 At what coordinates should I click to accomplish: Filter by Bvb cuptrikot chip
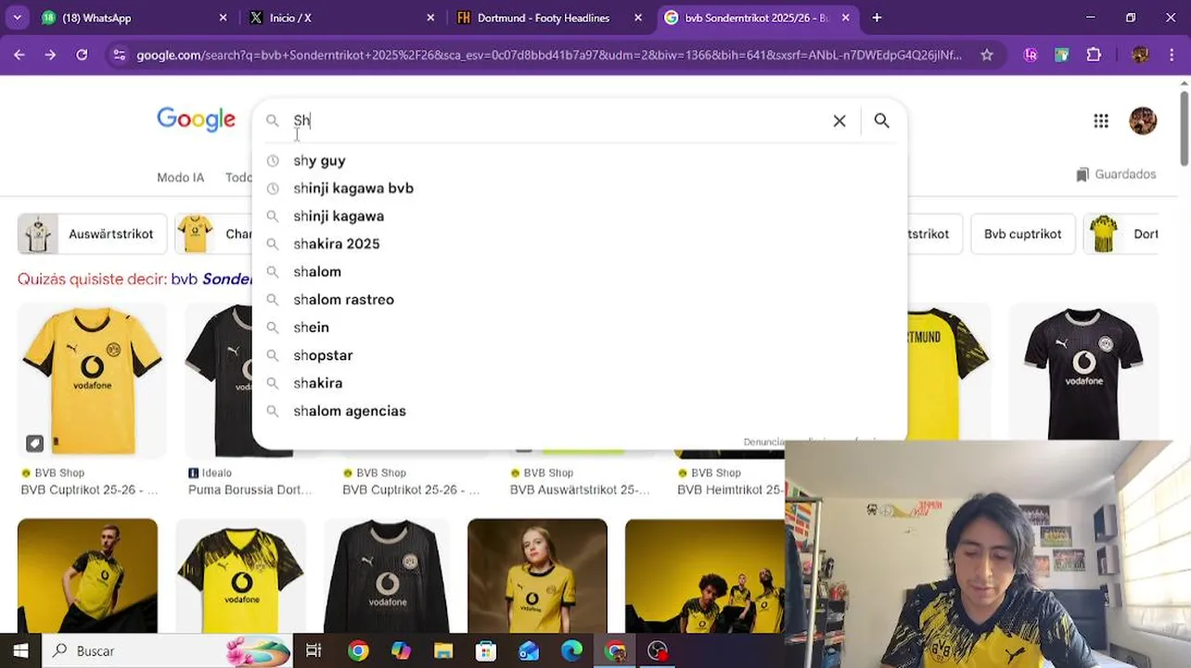1022,234
